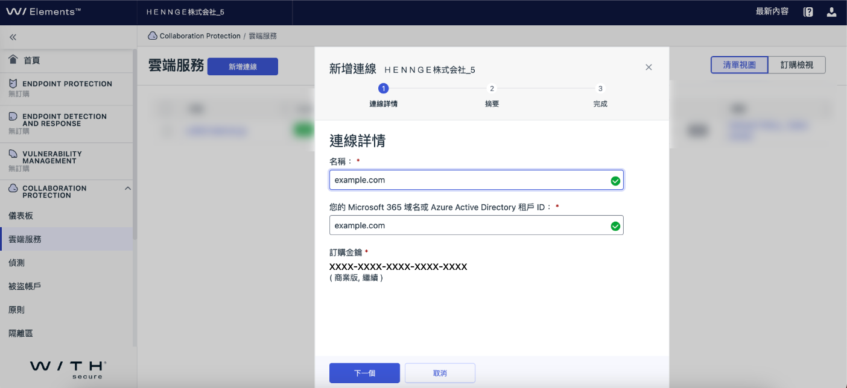Close the 新增連線 dialog
This screenshot has width=847, height=388.
(649, 67)
